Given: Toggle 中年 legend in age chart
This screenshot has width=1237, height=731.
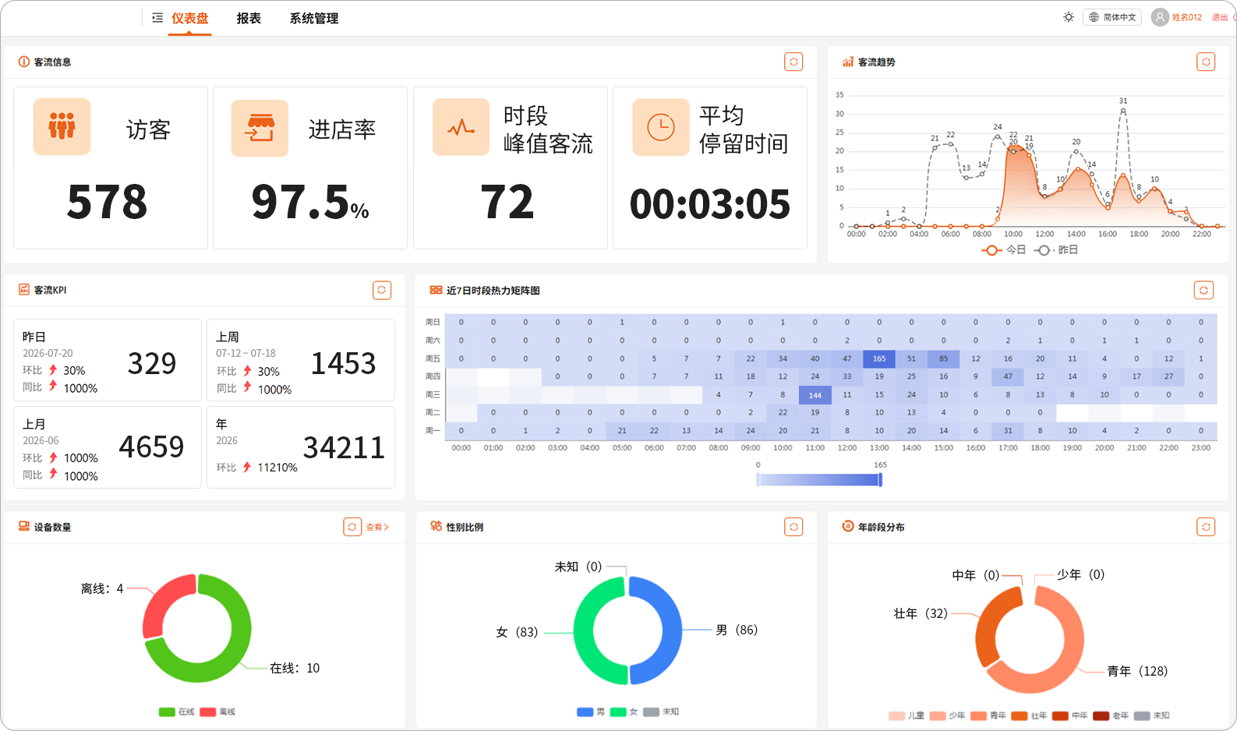Looking at the screenshot, I should 1070,715.
